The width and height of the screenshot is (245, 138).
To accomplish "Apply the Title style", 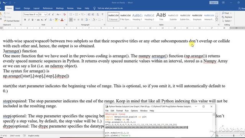I will click(161, 17).
